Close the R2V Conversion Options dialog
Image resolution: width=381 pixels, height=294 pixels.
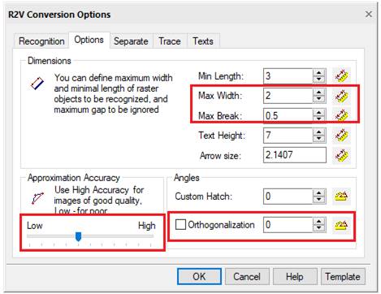[369, 14]
